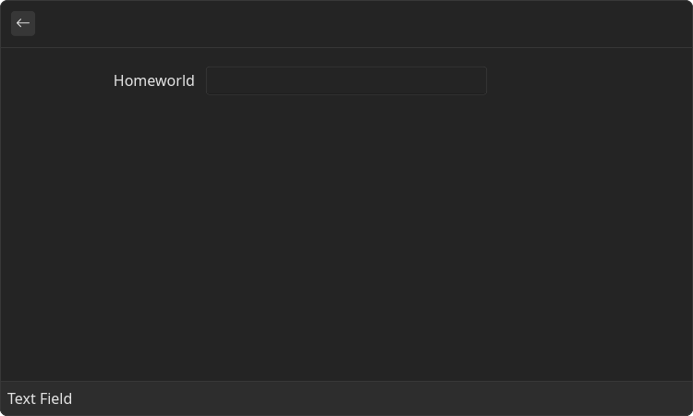Screen dimensions: 693x416
Task: Go back using the left arrow button
Action: click(x=23, y=23)
